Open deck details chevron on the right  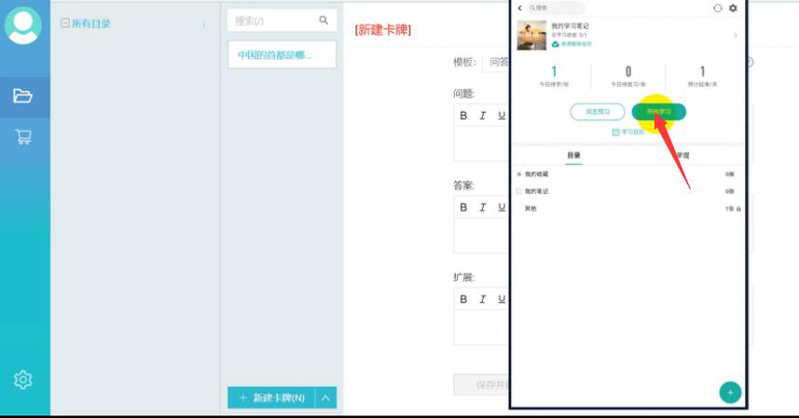coord(736,35)
